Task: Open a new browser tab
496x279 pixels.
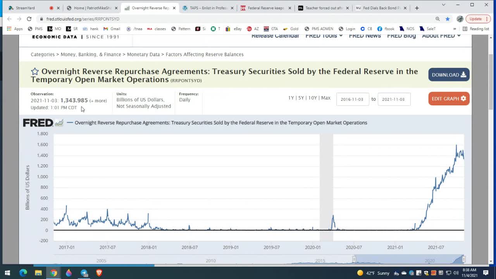Action: click(417, 8)
